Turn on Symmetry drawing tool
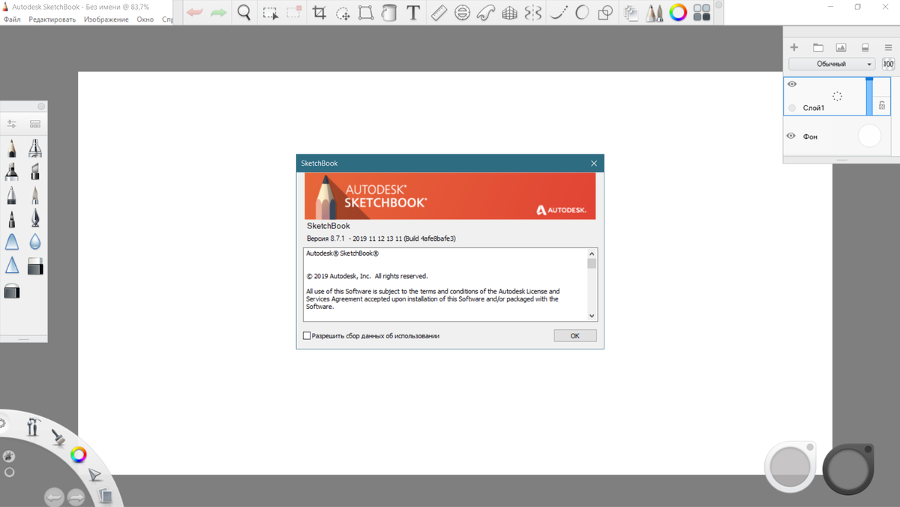The height and width of the screenshot is (507, 900). [x=533, y=13]
